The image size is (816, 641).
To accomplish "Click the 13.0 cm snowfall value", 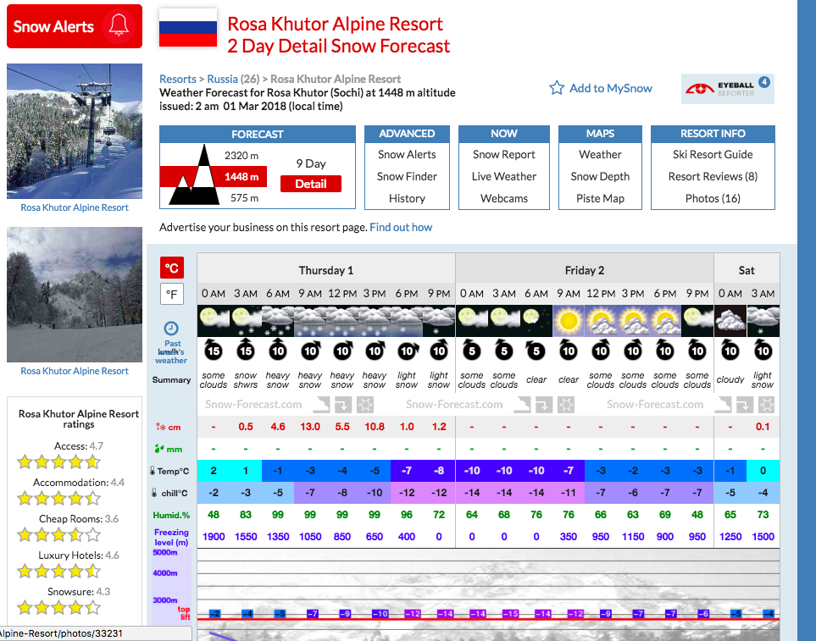I will click(x=310, y=427).
